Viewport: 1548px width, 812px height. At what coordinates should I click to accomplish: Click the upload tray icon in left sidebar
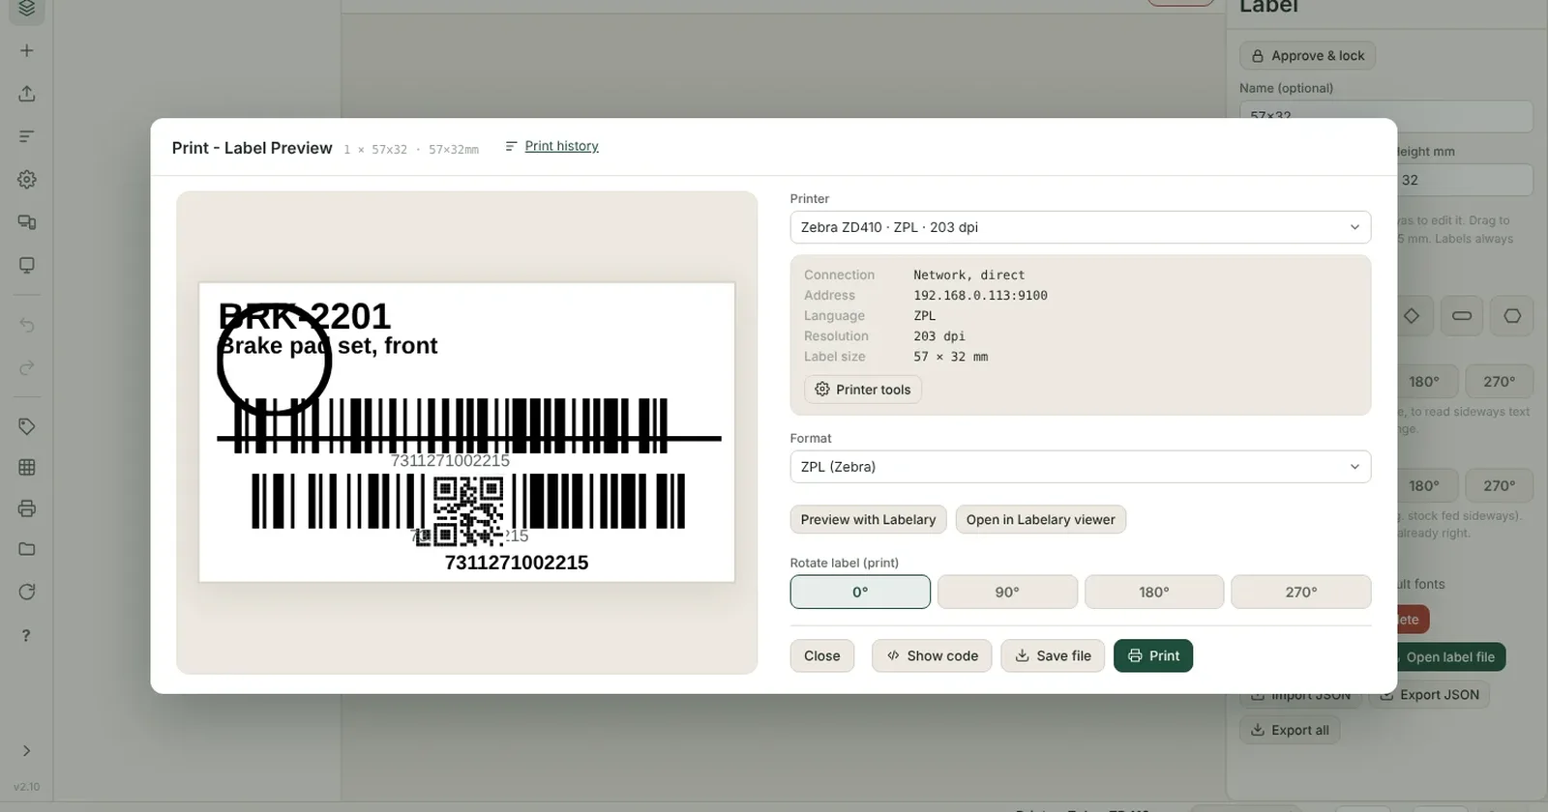[x=27, y=94]
